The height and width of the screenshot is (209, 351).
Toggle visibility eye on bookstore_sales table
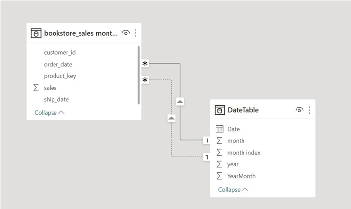126,33
